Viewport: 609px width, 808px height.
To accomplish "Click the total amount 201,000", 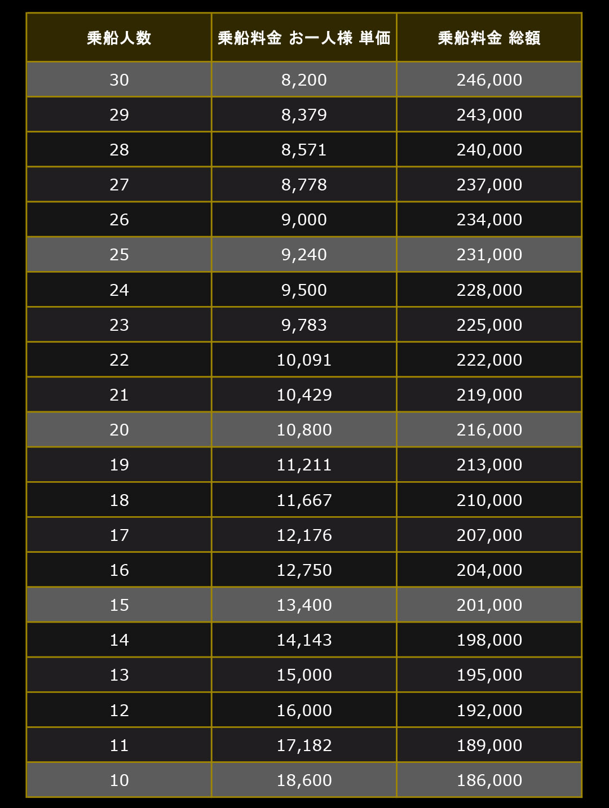I will [x=489, y=605].
